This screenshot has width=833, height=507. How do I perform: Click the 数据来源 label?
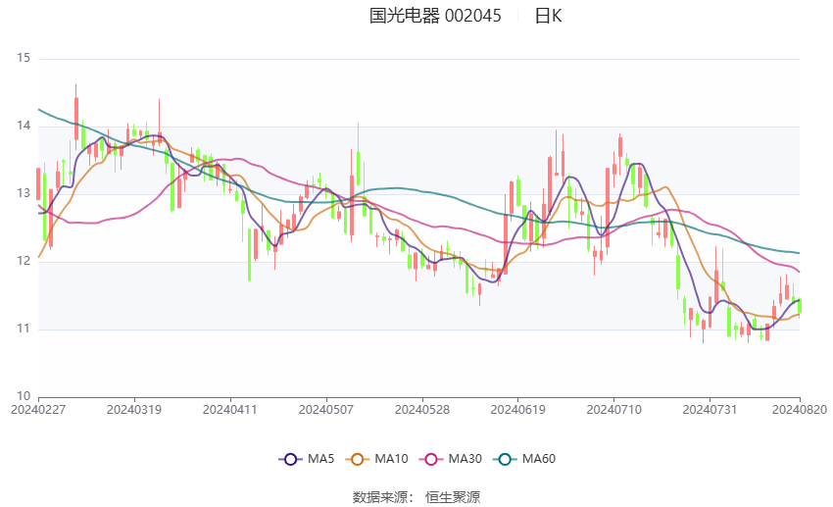380,497
